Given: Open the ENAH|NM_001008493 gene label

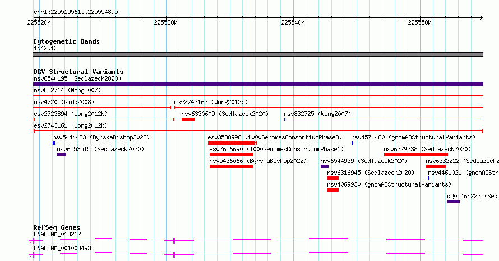Looking at the screenshot, I should coord(62,248).
